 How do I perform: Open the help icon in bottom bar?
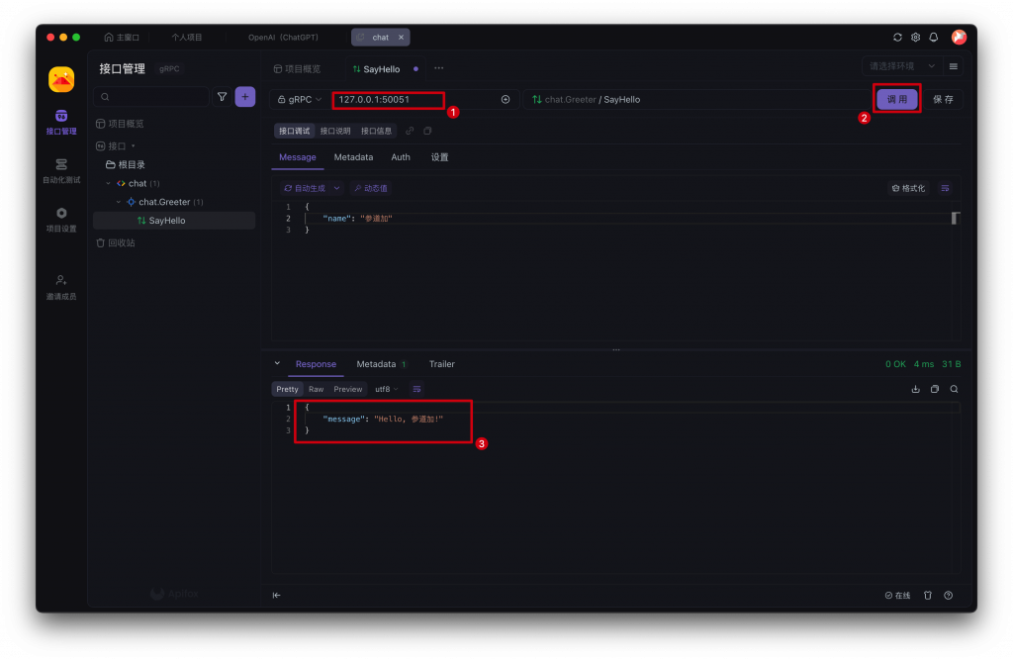948,596
